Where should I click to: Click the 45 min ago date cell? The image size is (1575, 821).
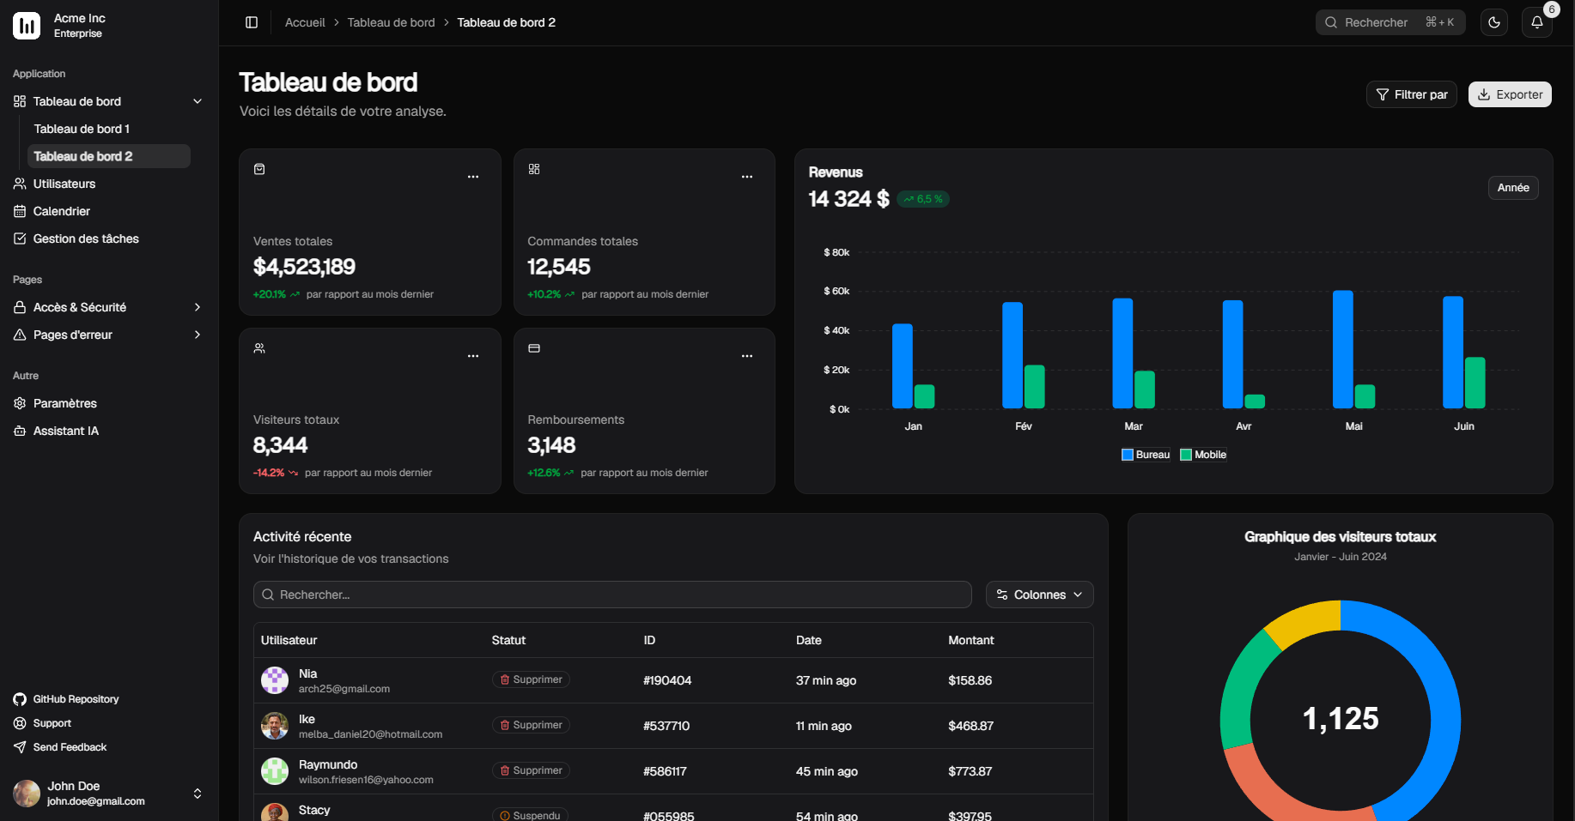pos(826,771)
